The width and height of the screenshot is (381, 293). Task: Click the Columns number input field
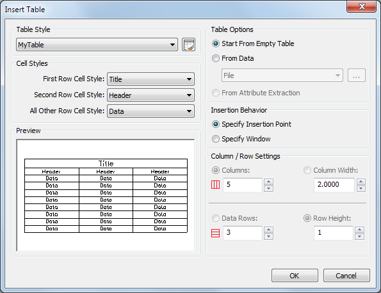click(243, 185)
